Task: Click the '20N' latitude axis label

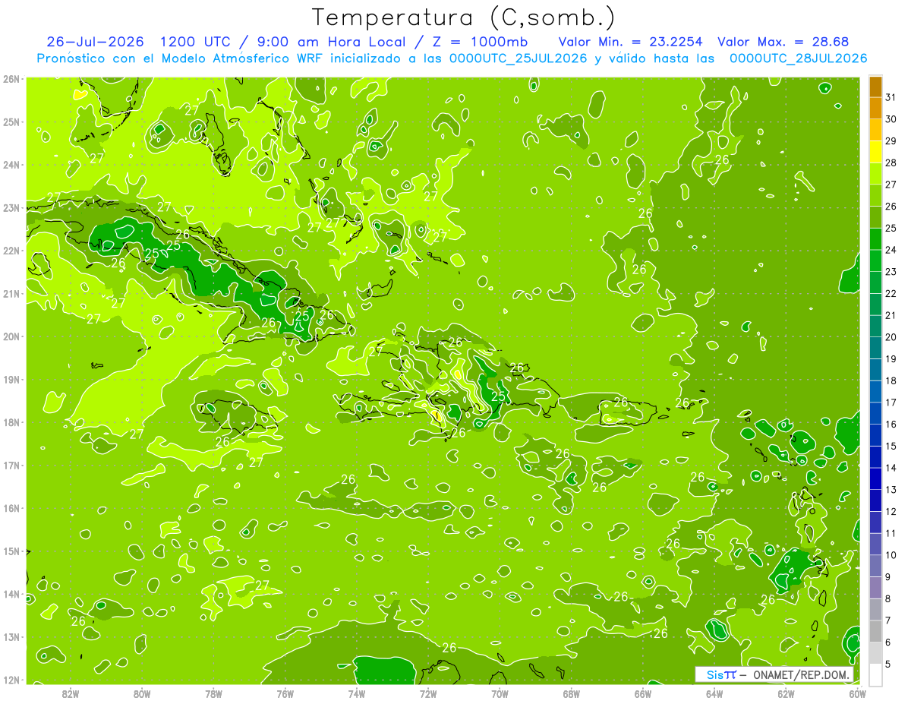Action: tap(11, 336)
